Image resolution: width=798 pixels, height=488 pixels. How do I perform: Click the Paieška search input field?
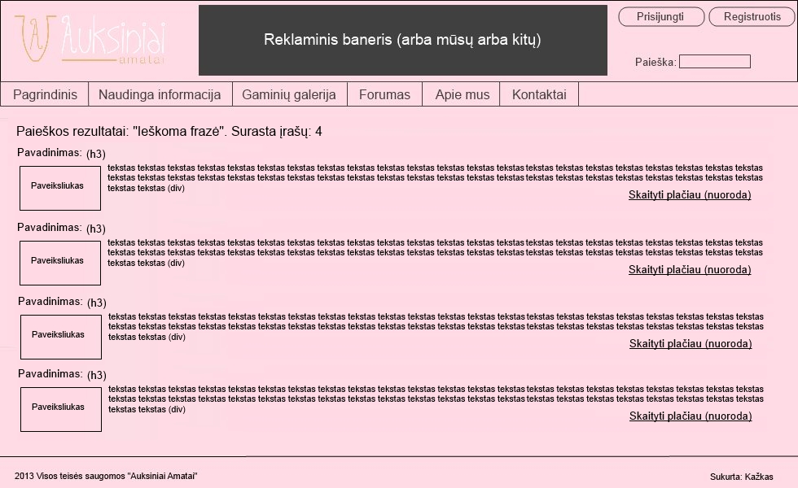714,62
